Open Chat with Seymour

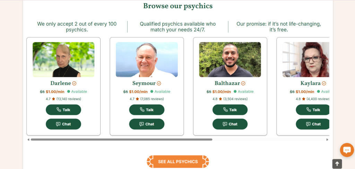(147, 124)
